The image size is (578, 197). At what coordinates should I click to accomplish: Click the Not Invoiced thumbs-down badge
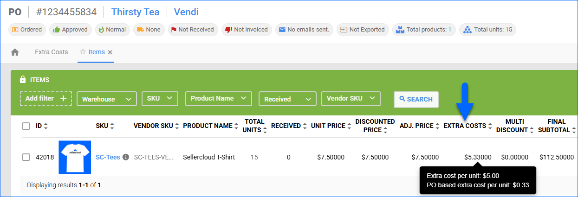click(246, 30)
